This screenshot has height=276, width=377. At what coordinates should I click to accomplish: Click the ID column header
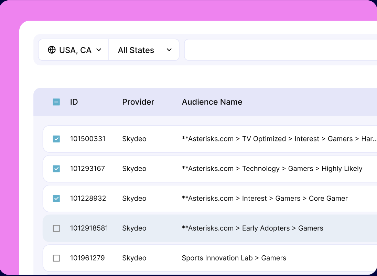click(74, 102)
